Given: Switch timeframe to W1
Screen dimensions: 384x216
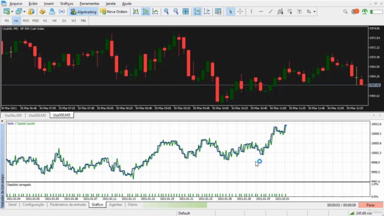Looking at the screenshot, I should (x=74, y=21).
